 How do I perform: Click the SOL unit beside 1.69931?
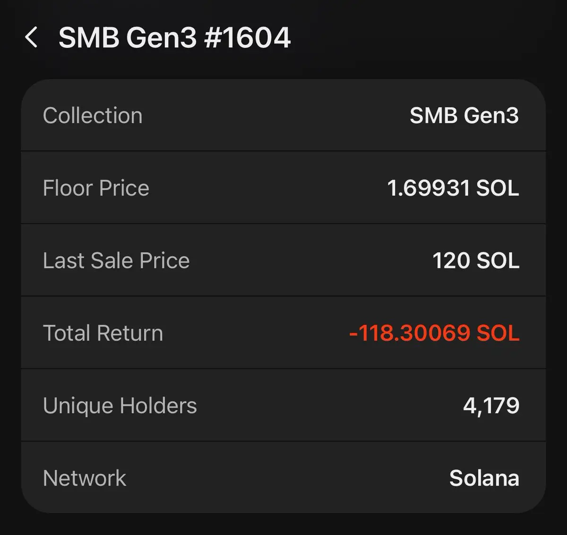point(498,188)
